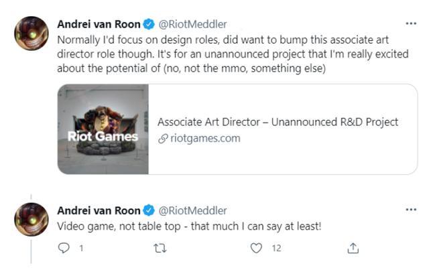Click the link chain icon beside riotgames.com
Screen dimensions: 429x270
[162, 139]
